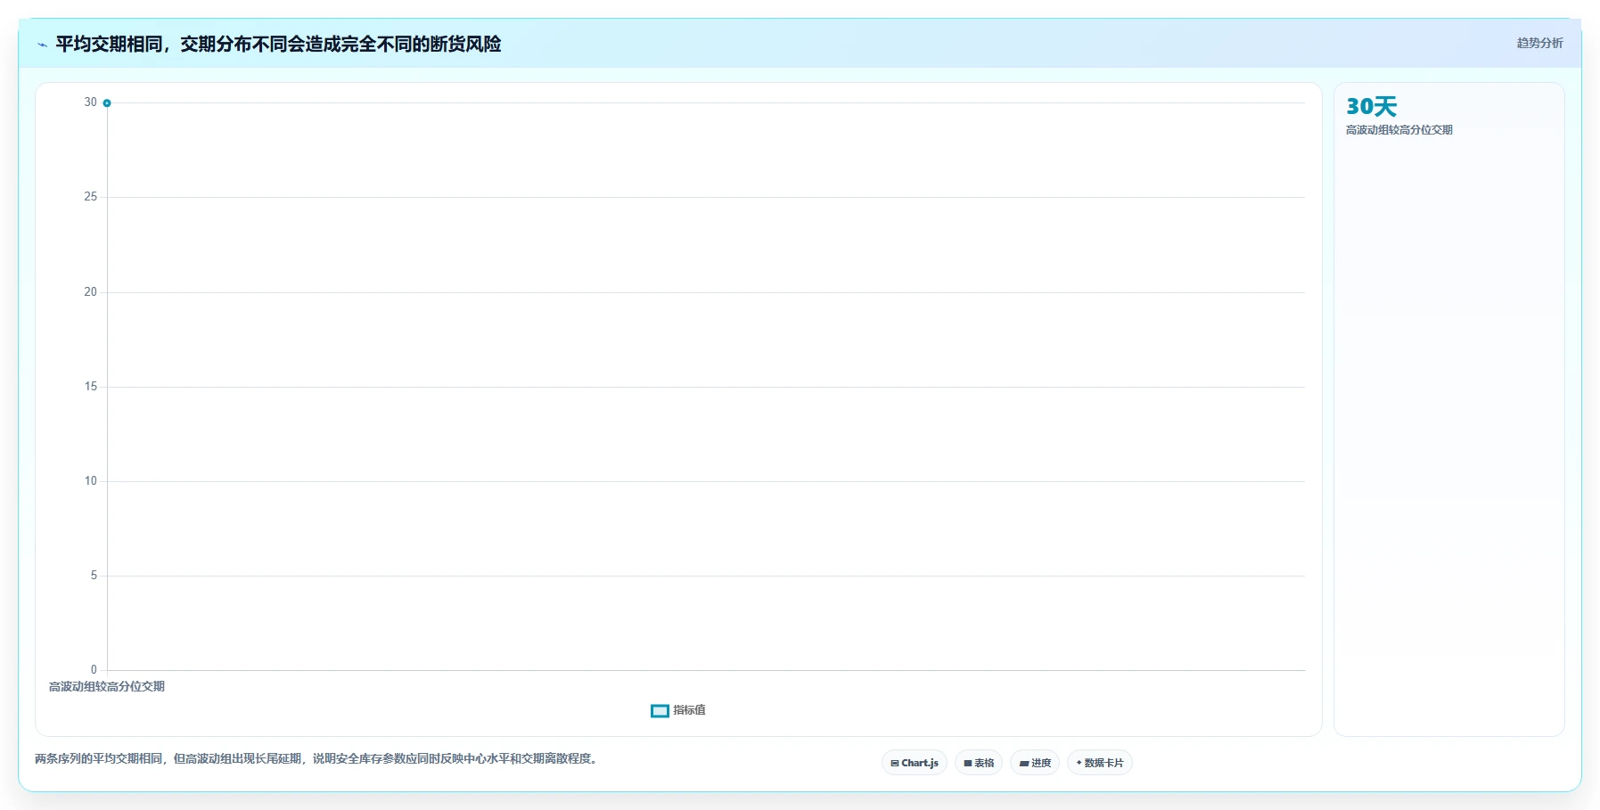
Task: Click the Chart.js tag icon
Action: pos(895,764)
